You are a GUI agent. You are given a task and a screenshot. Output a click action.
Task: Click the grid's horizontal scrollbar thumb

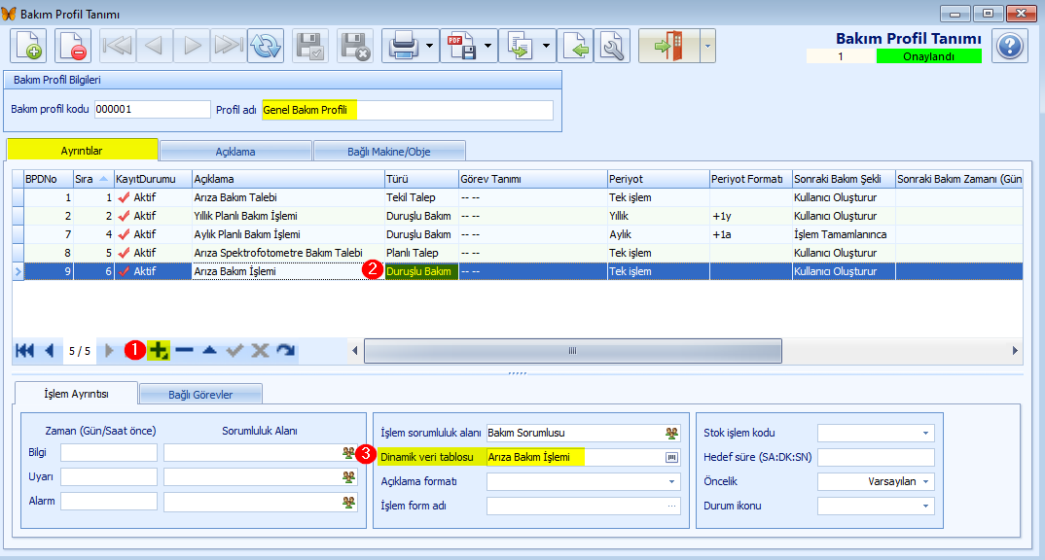coord(572,351)
